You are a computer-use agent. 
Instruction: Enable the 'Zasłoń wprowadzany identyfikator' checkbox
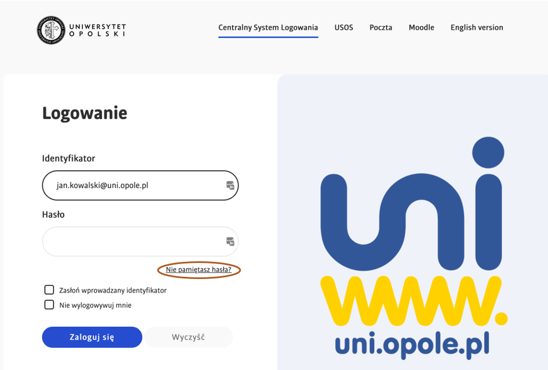[x=49, y=290]
